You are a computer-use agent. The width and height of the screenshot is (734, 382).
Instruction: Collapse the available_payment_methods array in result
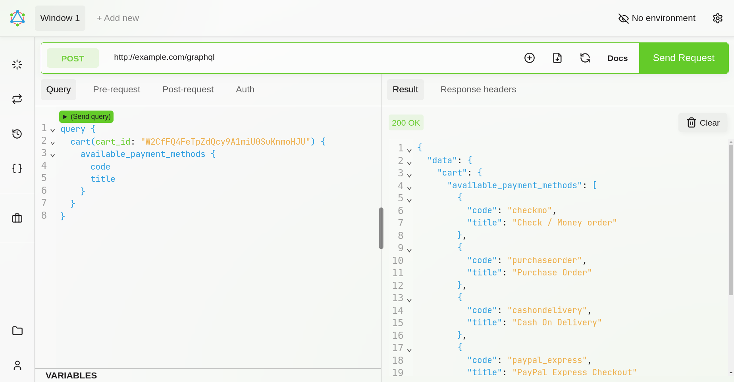(409, 188)
